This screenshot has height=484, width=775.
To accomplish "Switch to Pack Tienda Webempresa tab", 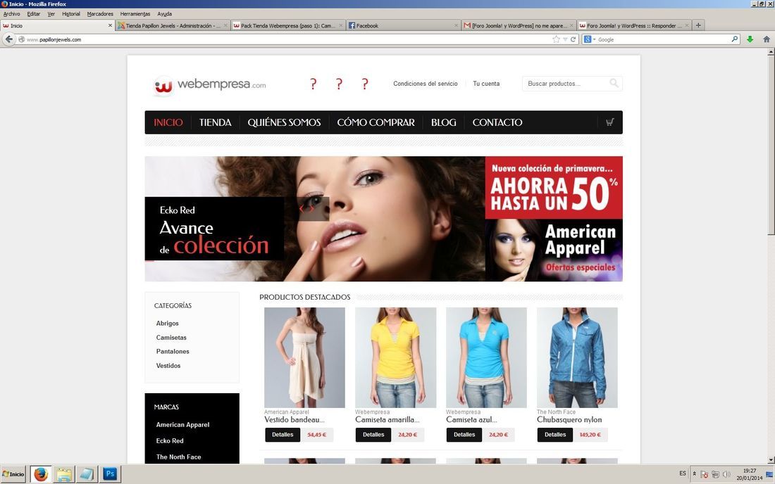I will point(288,25).
